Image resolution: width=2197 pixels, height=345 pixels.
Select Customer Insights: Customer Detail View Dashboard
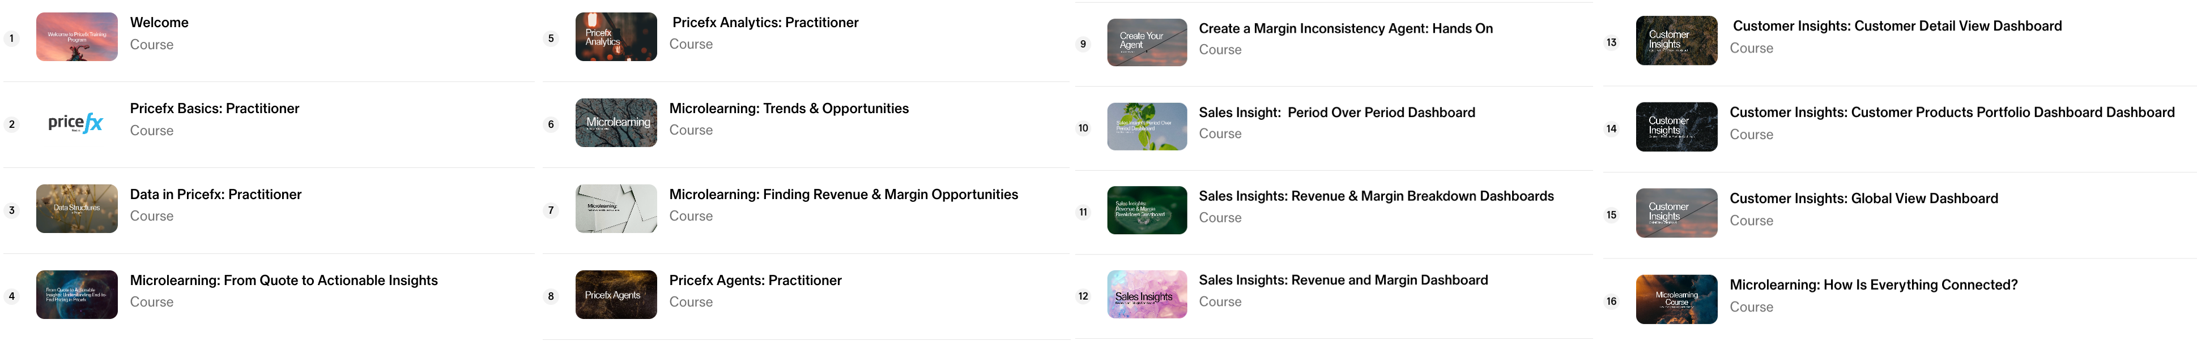pos(1897,27)
